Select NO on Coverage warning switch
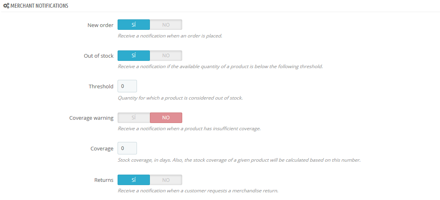The image size is (440, 200). (166, 118)
